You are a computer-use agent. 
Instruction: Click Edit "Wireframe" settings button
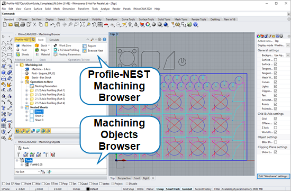(273, 176)
